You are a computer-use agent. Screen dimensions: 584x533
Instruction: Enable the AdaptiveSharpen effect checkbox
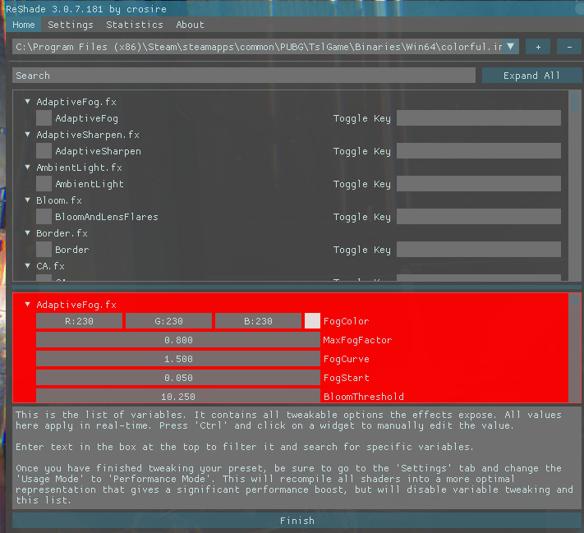coord(44,151)
